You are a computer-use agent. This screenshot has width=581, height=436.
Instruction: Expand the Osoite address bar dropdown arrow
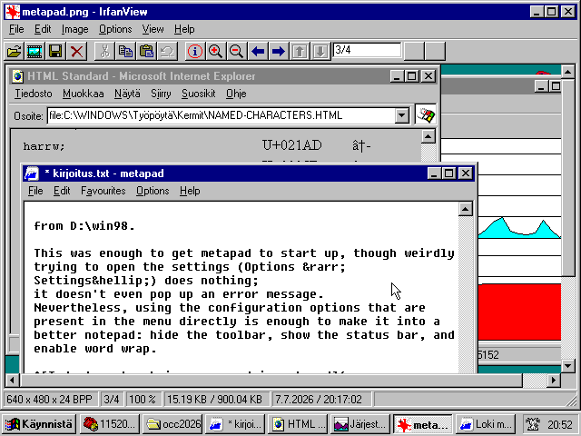[401, 115]
